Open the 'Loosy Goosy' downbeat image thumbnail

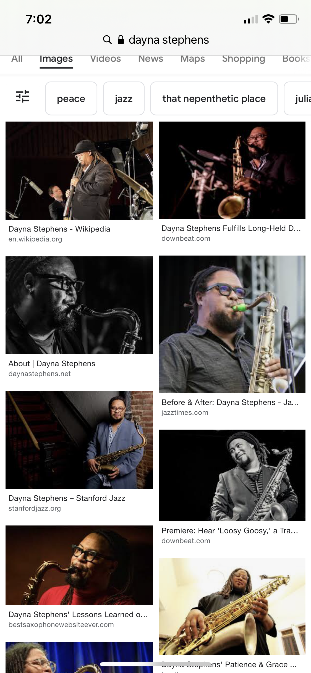(x=232, y=475)
